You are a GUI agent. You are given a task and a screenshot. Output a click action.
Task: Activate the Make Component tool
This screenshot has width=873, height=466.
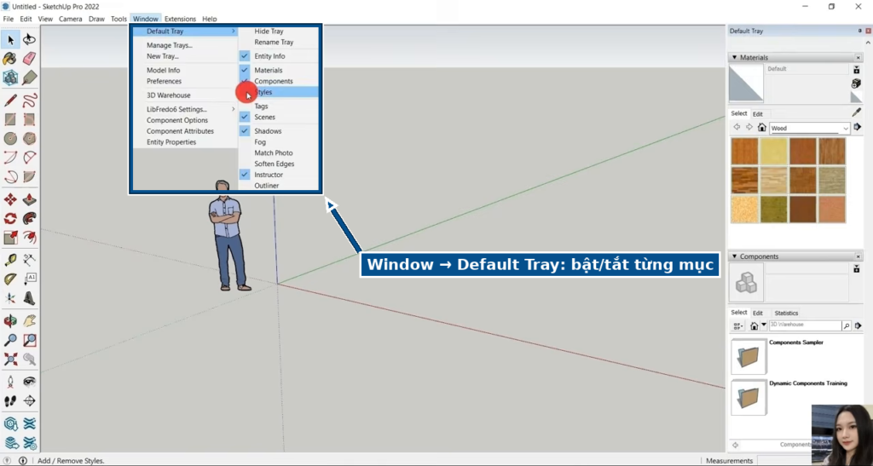pyautogui.click(x=10, y=78)
